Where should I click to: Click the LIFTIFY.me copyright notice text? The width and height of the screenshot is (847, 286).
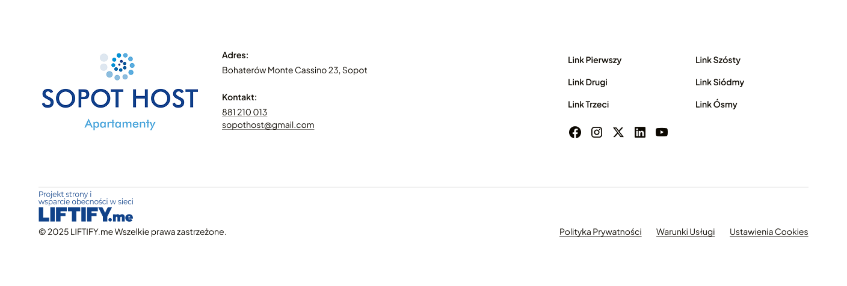tap(132, 232)
